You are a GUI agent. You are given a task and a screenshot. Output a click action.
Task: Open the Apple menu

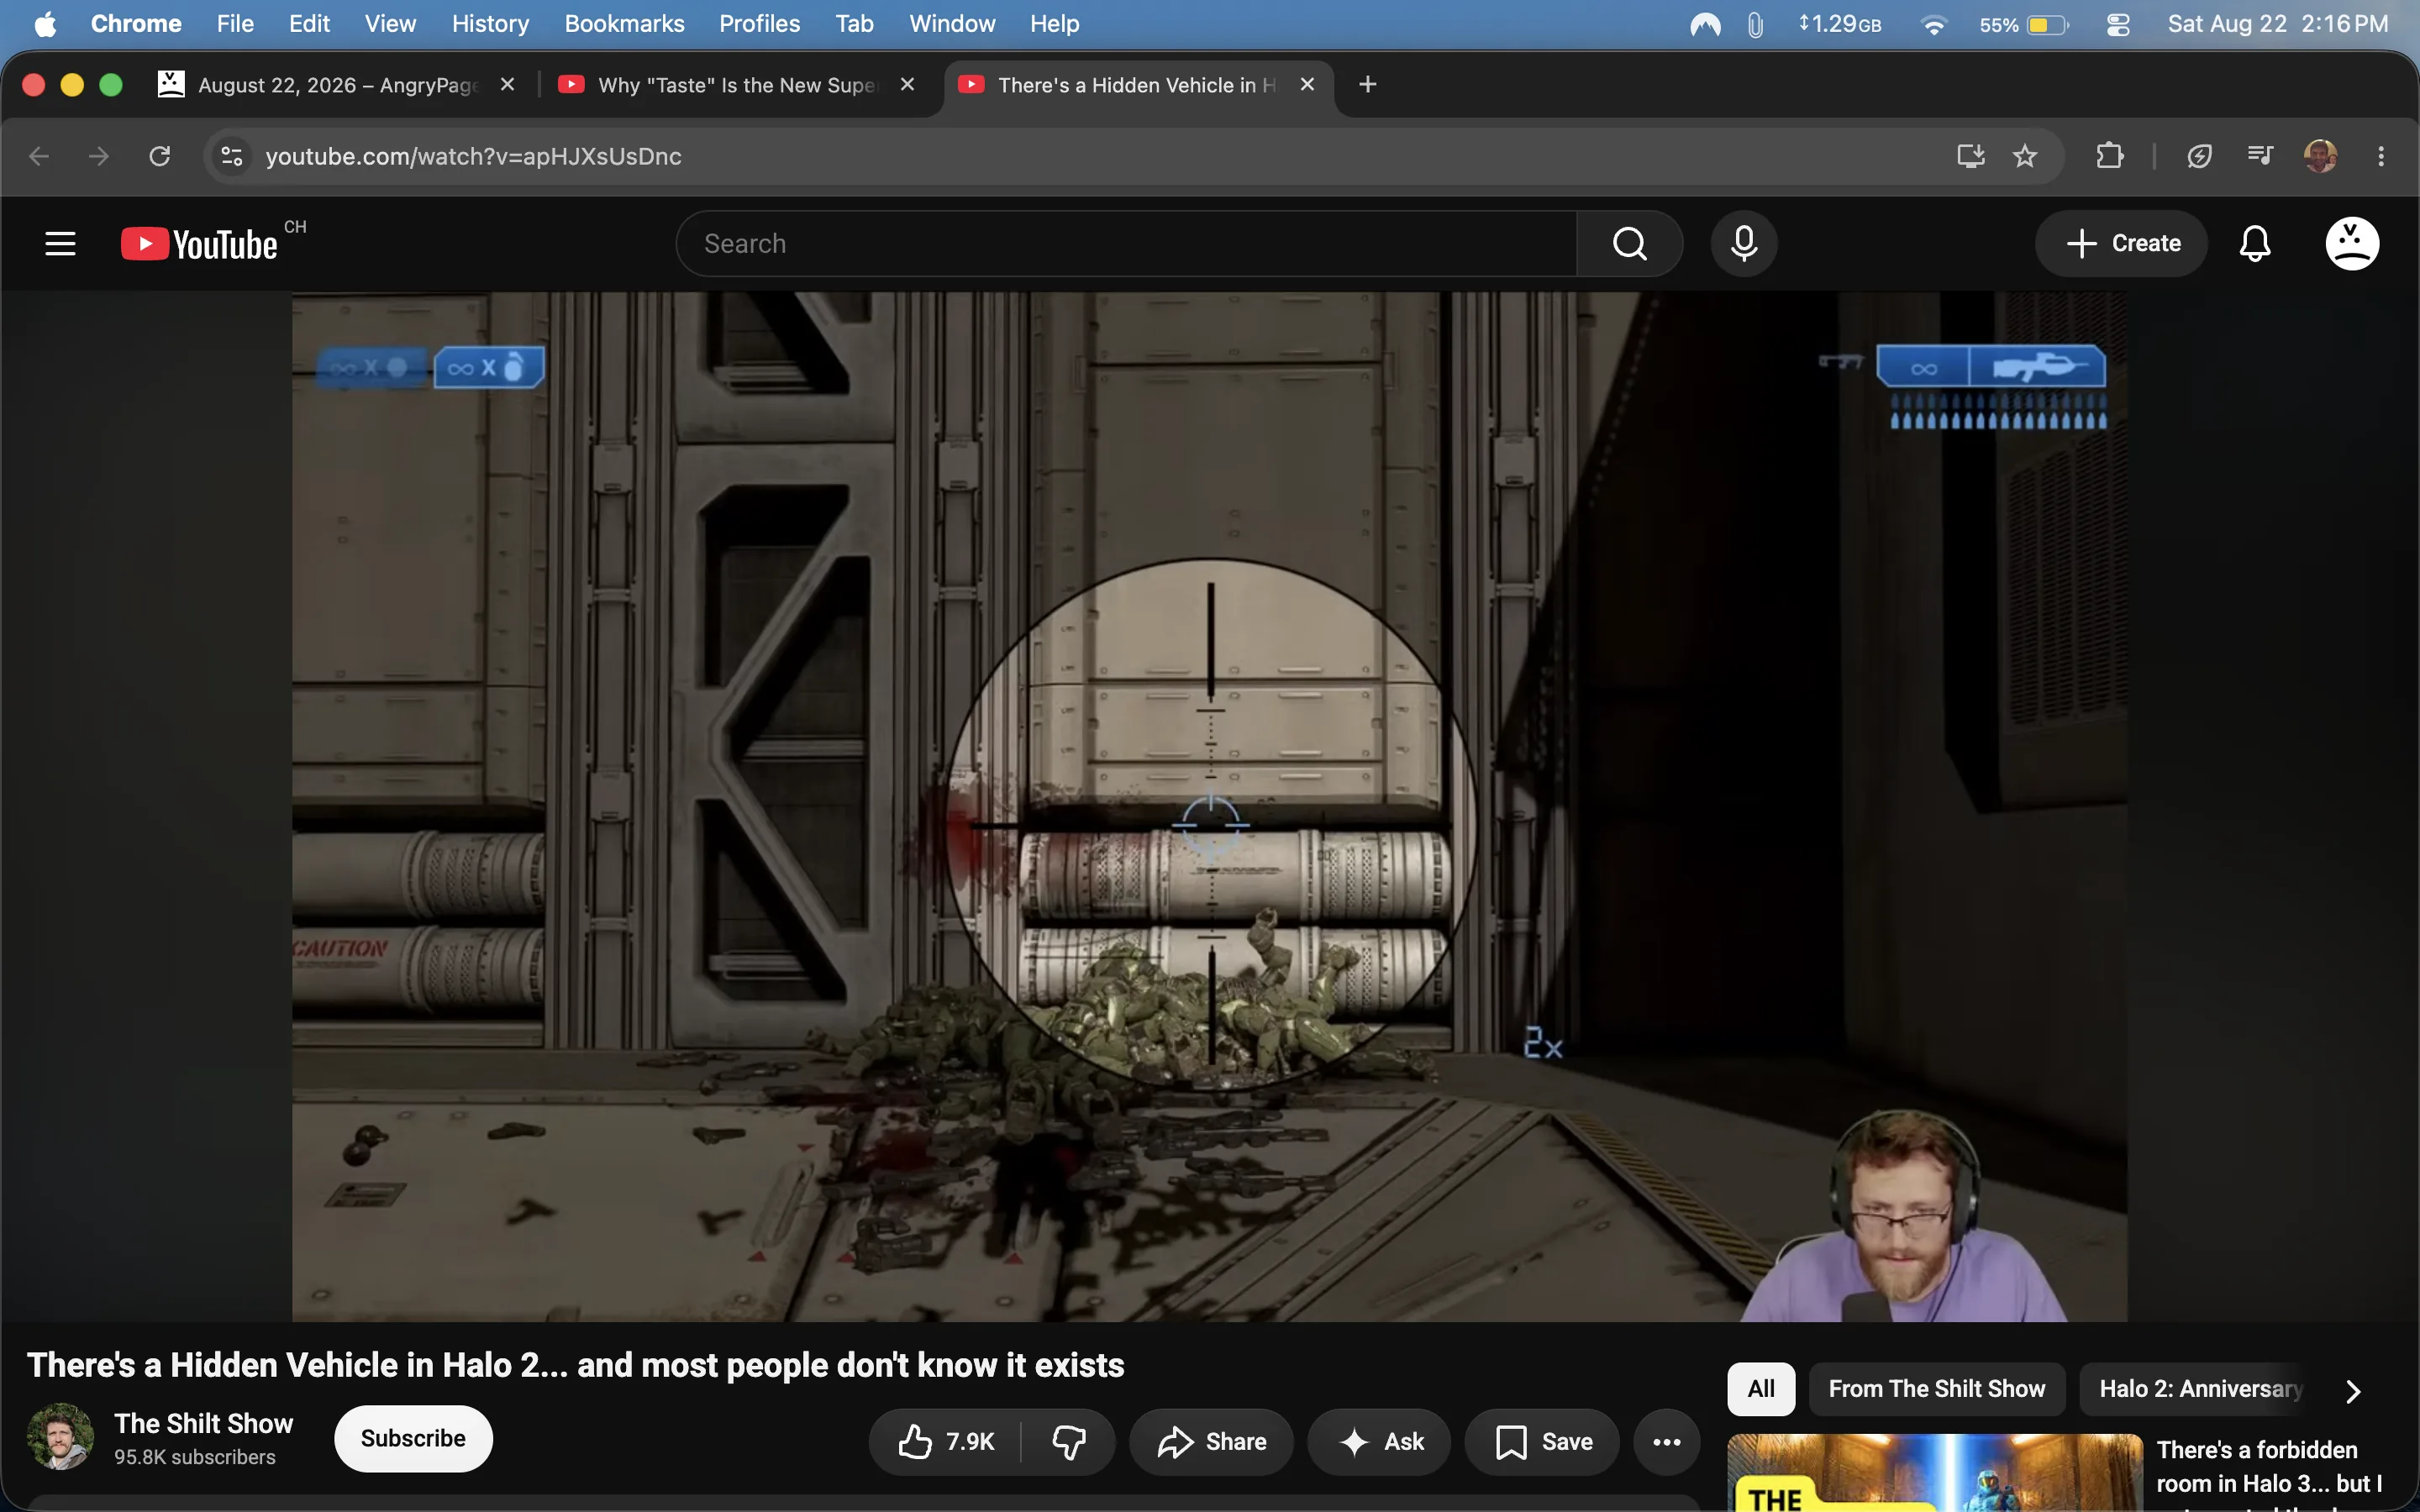pyautogui.click(x=45, y=24)
